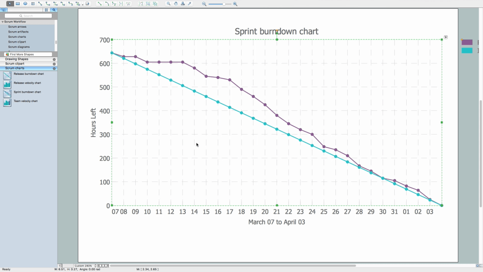
Task: Click the purple legend color swatch
Action: tap(467, 43)
